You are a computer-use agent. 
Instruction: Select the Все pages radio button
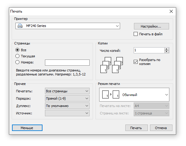[x=18, y=50]
